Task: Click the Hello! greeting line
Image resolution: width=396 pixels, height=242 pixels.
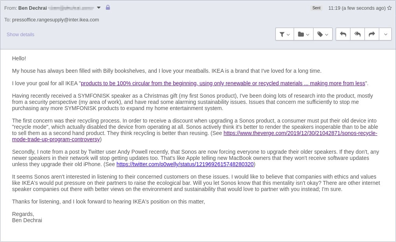Action: pyautogui.click(x=19, y=58)
